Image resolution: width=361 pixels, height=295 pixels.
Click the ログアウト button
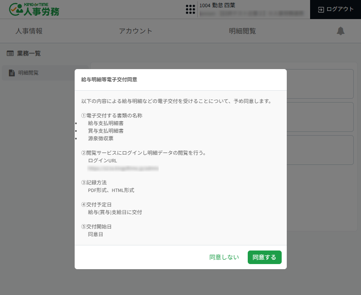click(x=336, y=9)
